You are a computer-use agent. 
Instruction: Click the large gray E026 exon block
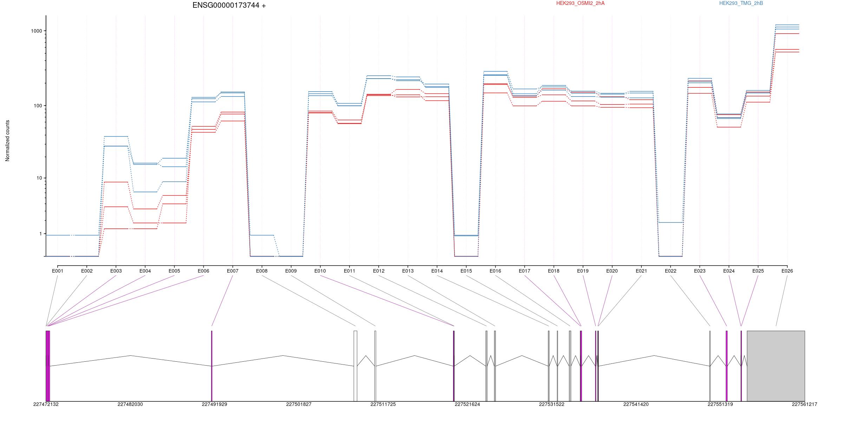[776, 366]
